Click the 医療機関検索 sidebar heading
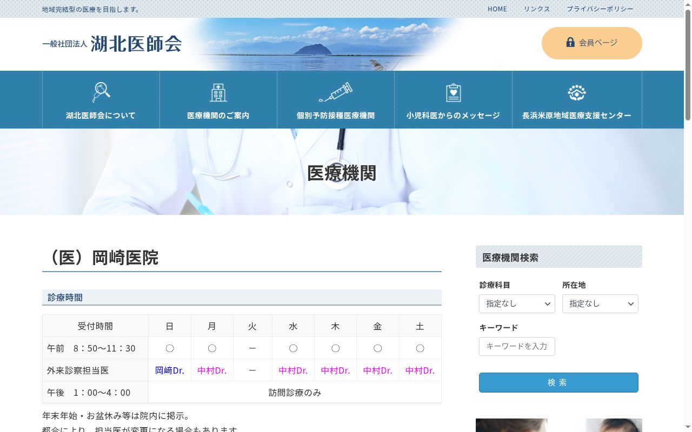The width and height of the screenshot is (692, 432). (559, 257)
